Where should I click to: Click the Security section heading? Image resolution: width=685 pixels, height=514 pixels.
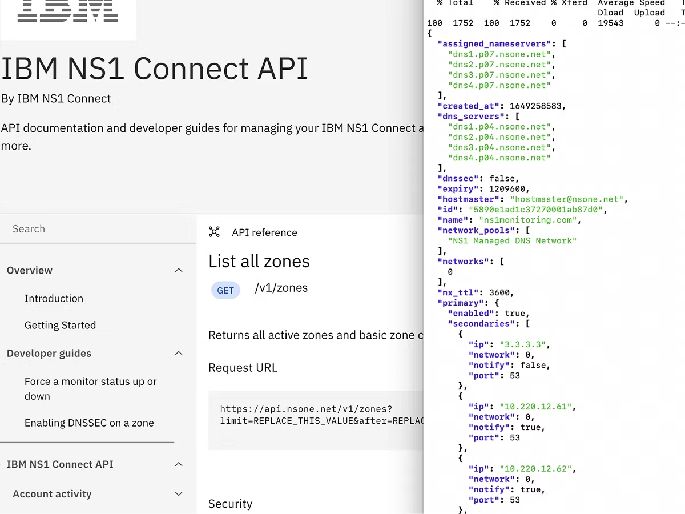pyautogui.click(x=230, y=504)
